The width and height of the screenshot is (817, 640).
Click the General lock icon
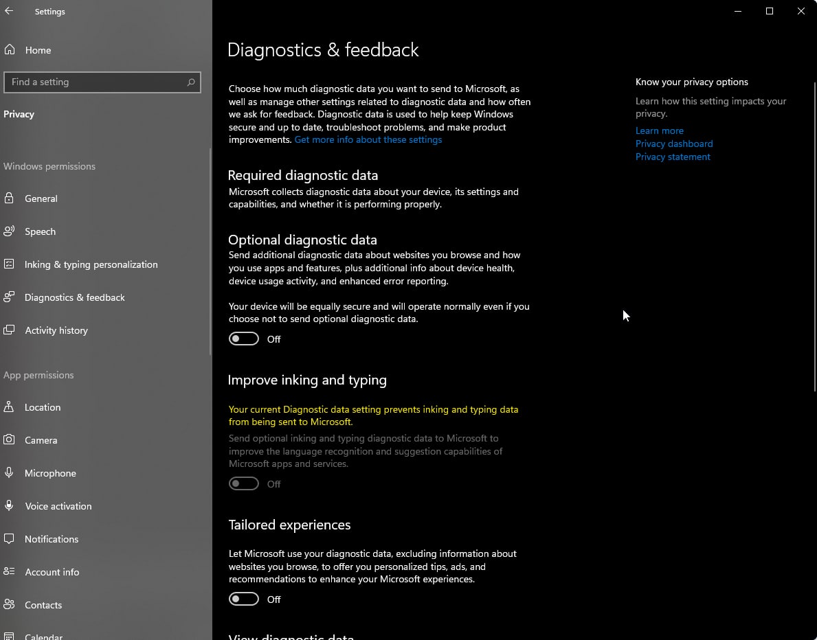9,198
